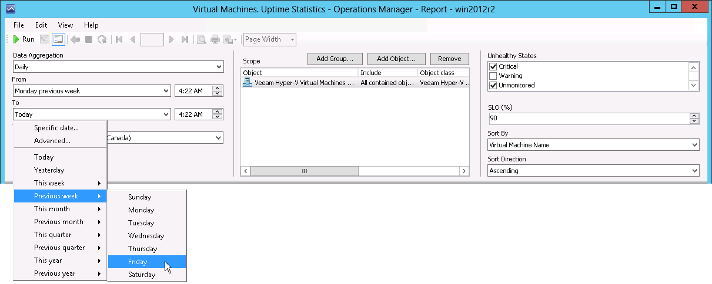Click the scope list horizontal scrollbar thumb

[x=305, y=171]
